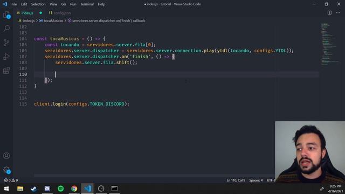Click TOKEN_DISCORD on line 115
Viewport: 345px width, 194px height.
click(x=107, y=104)
